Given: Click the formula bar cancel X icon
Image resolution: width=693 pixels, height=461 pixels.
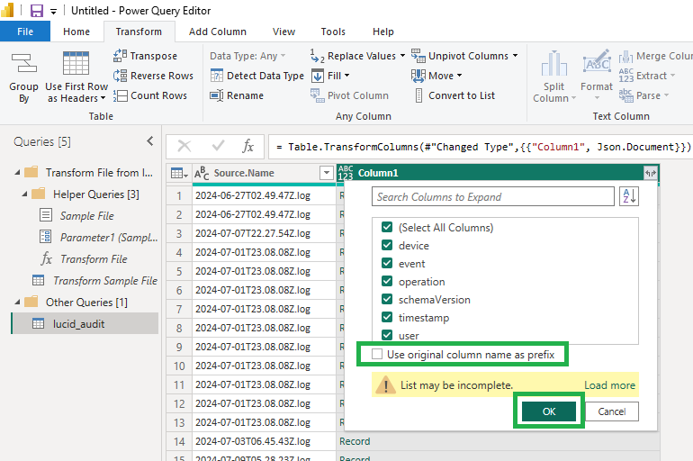Looking at the screenshot, I should [x=184, y=146].
